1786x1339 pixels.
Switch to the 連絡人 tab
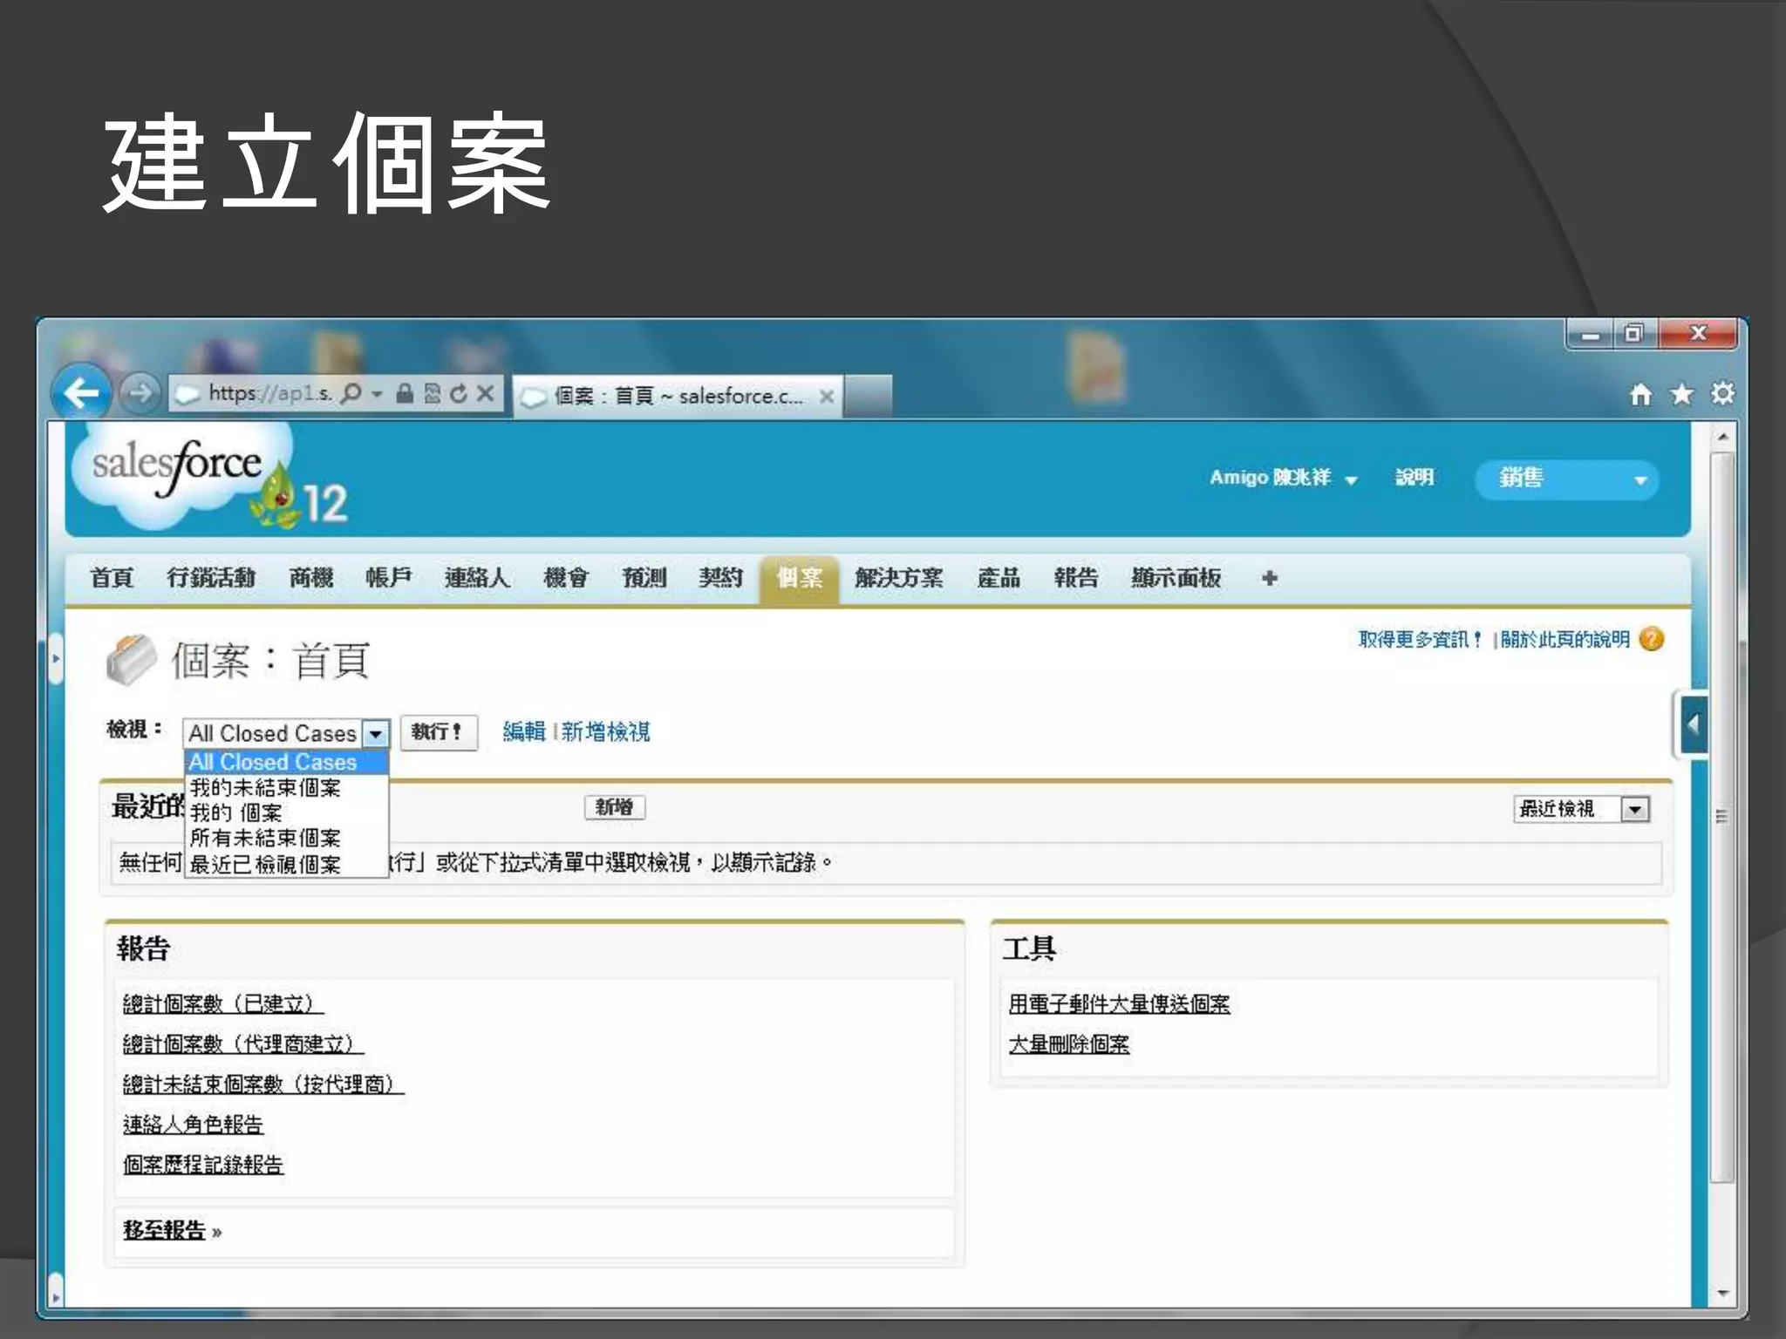click(477, 578)
